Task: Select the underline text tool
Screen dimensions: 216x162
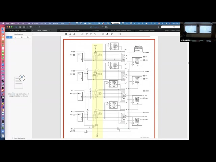Action: 70,34
